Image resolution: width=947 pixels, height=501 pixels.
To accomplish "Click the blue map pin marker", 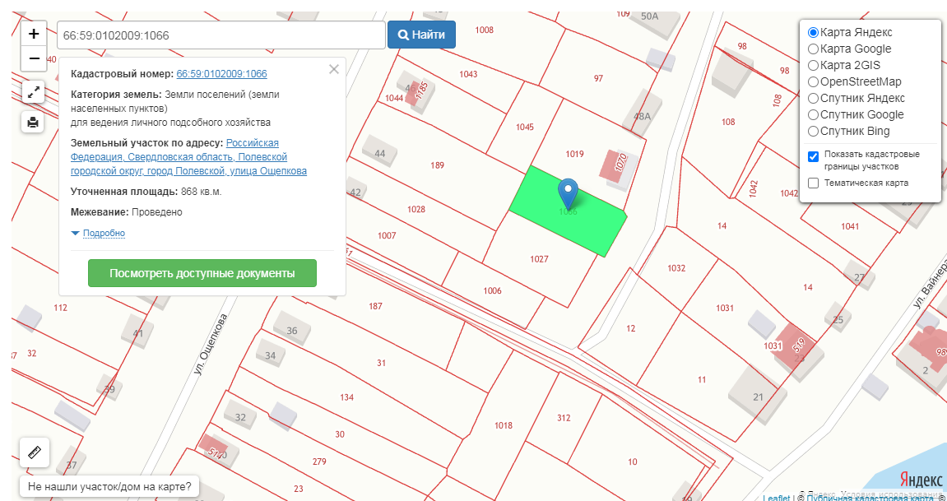I will pos(568,194).
